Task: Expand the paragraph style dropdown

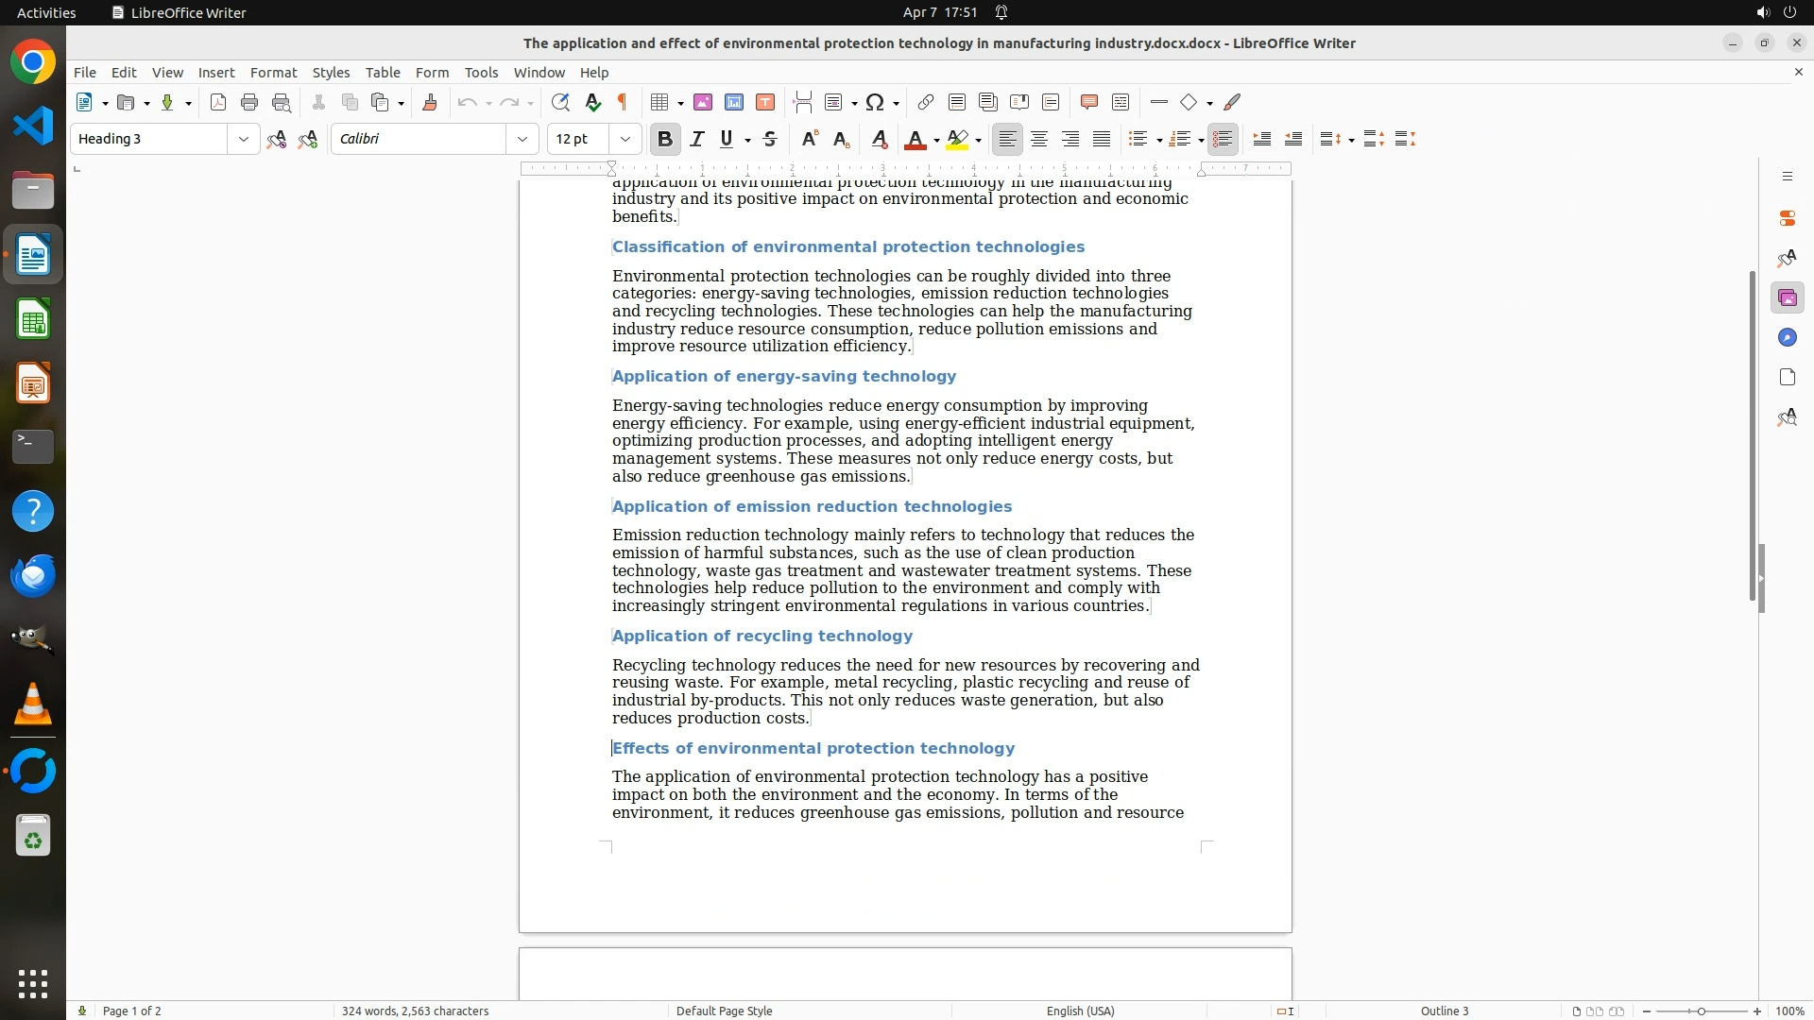Action: pyautogui.click(x=244, y=140)
